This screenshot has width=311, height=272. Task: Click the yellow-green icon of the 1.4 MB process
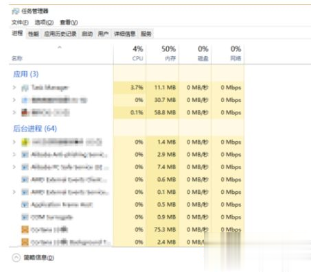point(25,142)
